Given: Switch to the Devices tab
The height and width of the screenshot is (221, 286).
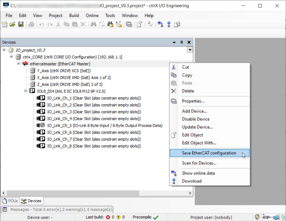Looking at the screenshot, I should coord(31,201).
